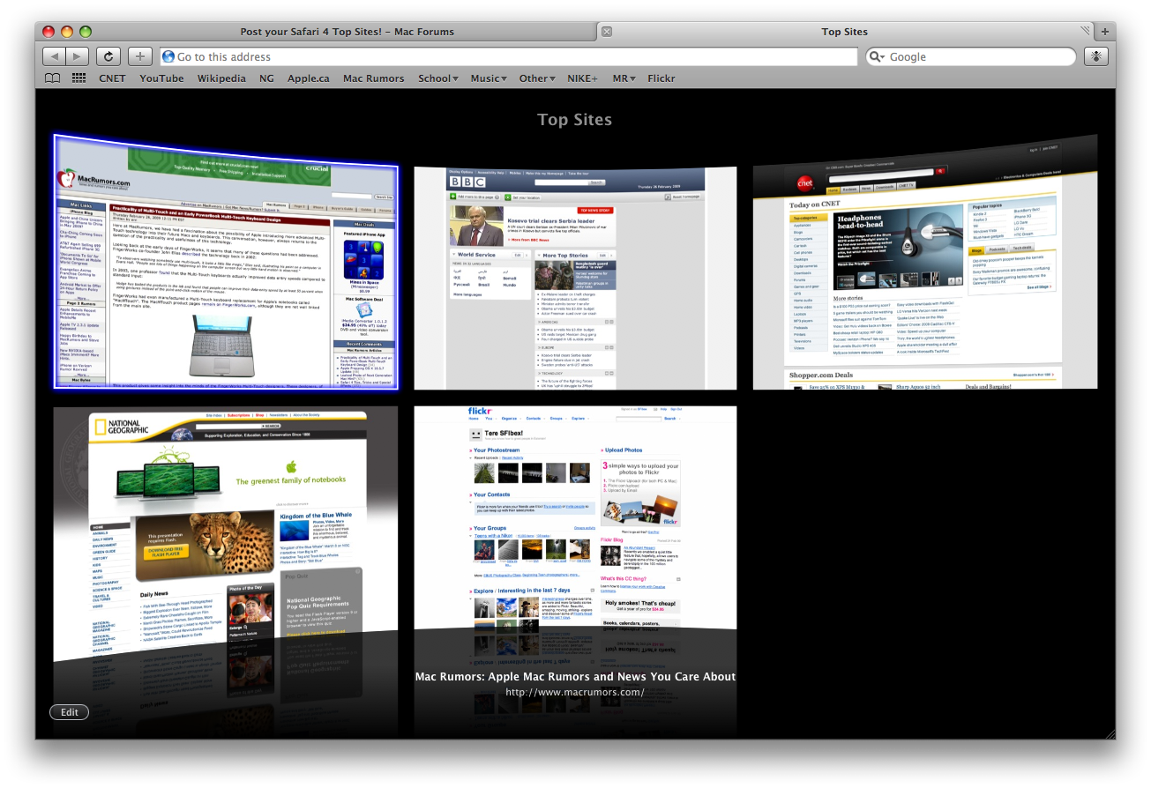
Task: Expand the School bookmarks folder
Action: pos(437,78)
